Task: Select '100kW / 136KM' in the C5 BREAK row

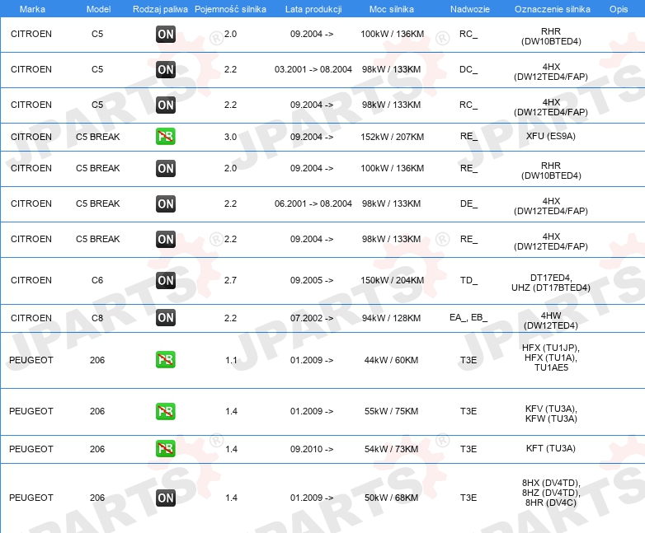Action: point(392,168)
